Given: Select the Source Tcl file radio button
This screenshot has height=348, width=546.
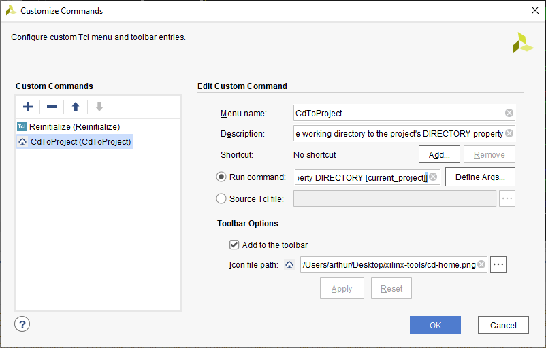Looking at the screenshot, I should (x=221, y=198).
